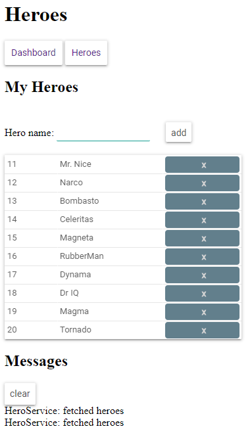Viewport: 252px width, 435px height.
Task: Select the Bombasto hero row
Action: click(84, 201)
